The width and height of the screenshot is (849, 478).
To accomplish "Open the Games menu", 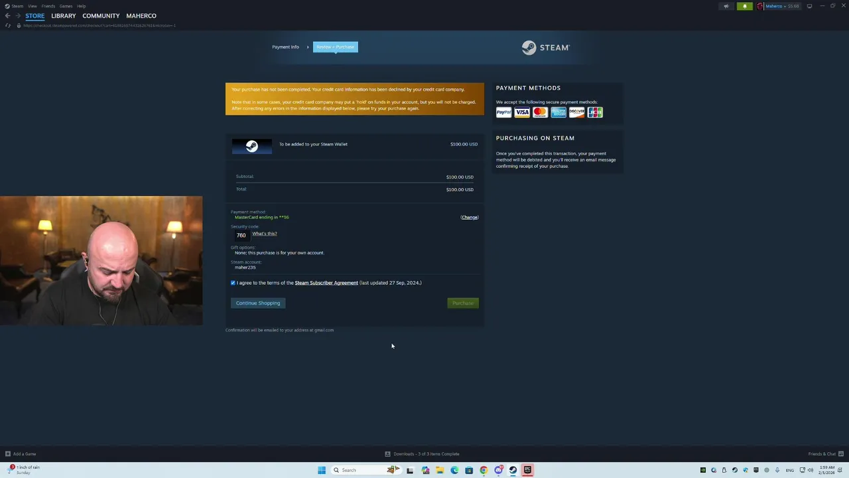I will click(66, 6).
